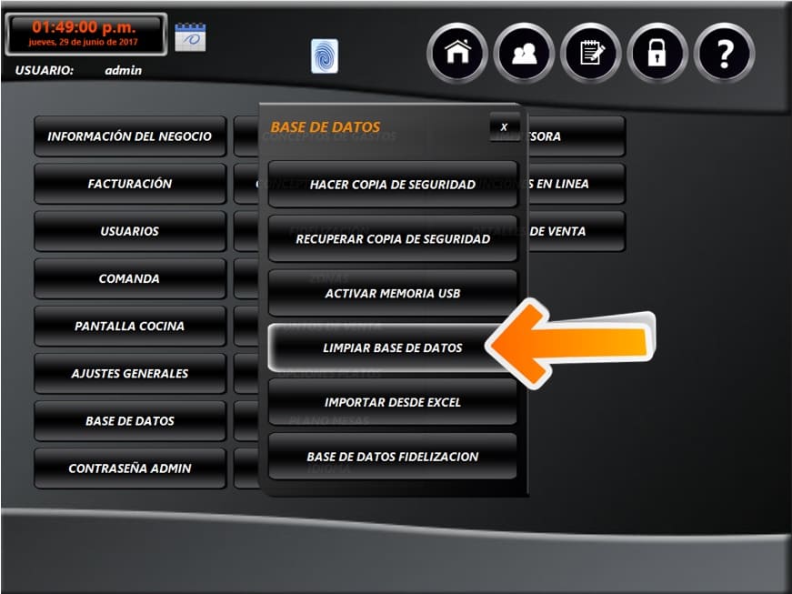
Task: Open the calendar icon beside the clock
Action: 190,37
